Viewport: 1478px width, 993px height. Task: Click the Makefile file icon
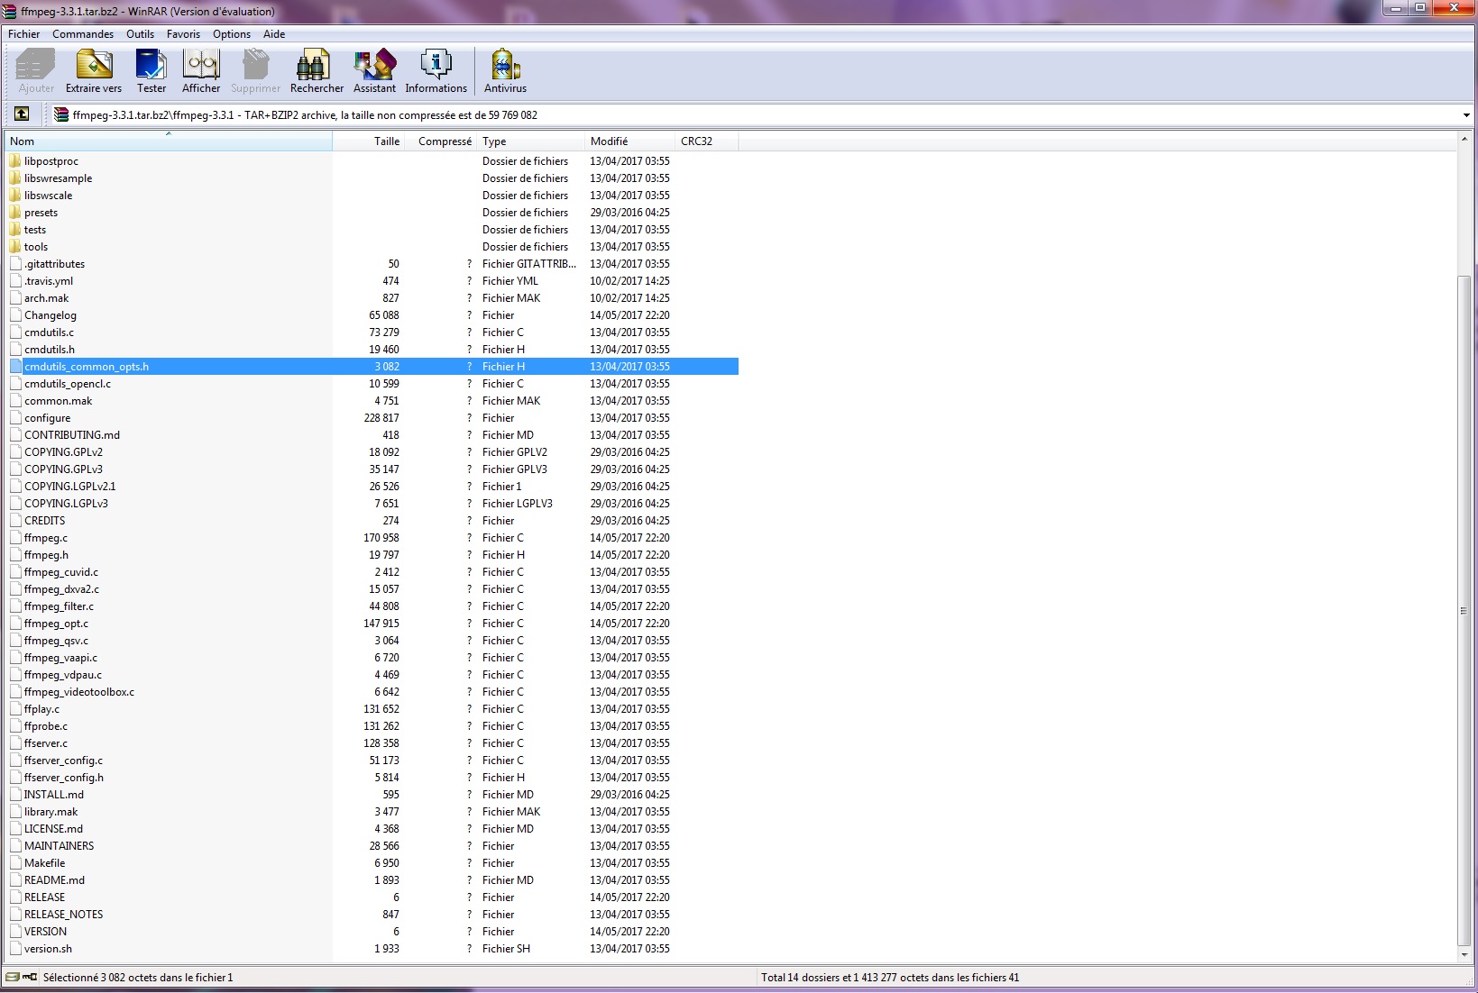[15, 863]
